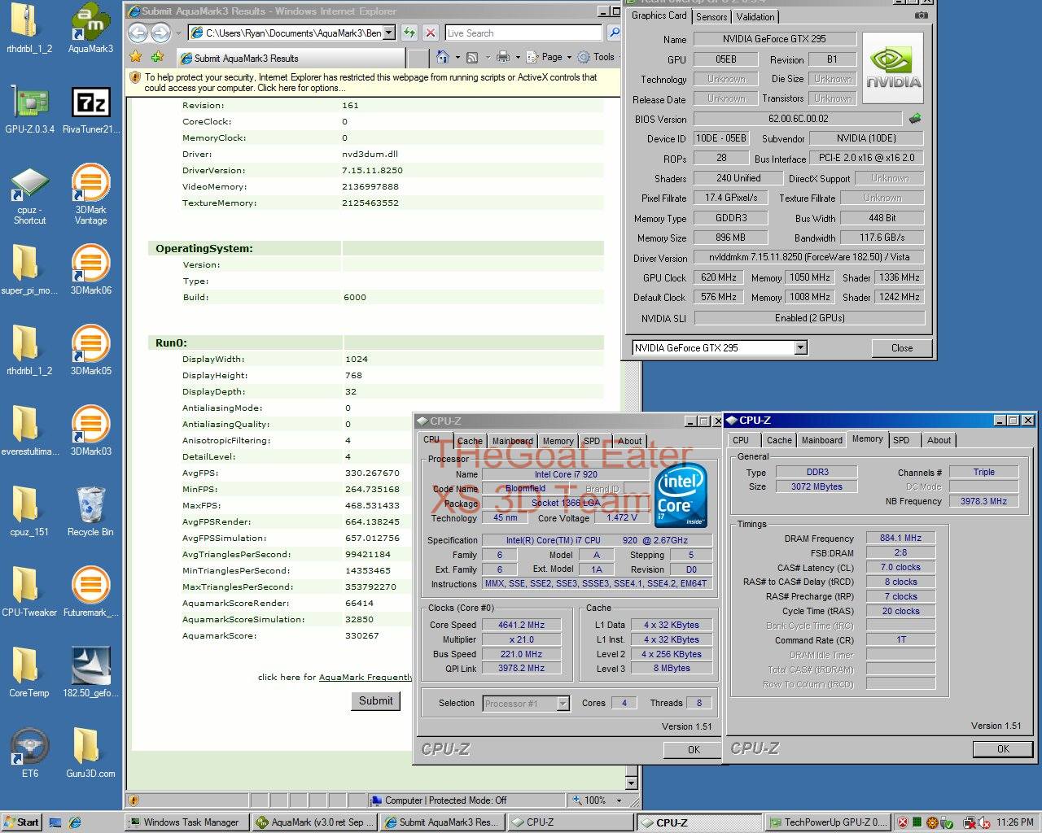Viewport: 1042px width, 833px height.
Task: Switch to the Validation tab in GPU-Z
Action: (755, 16)
